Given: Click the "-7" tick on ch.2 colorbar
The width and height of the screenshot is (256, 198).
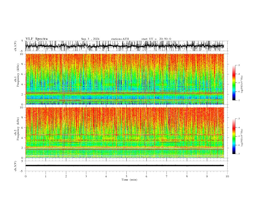Looking at the screenshot, I should [238, 154].
